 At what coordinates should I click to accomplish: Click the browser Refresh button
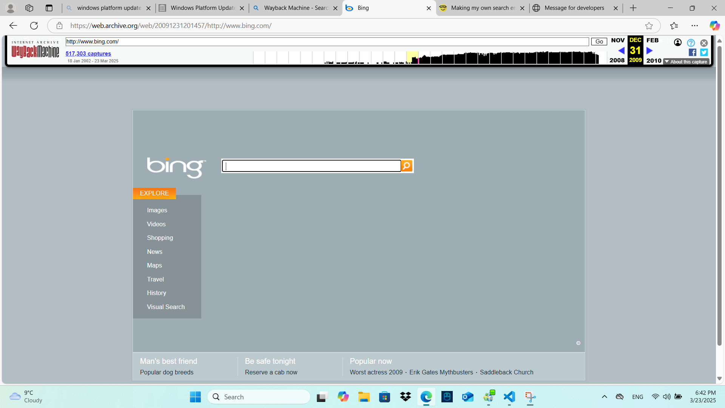tap(34, 26)
